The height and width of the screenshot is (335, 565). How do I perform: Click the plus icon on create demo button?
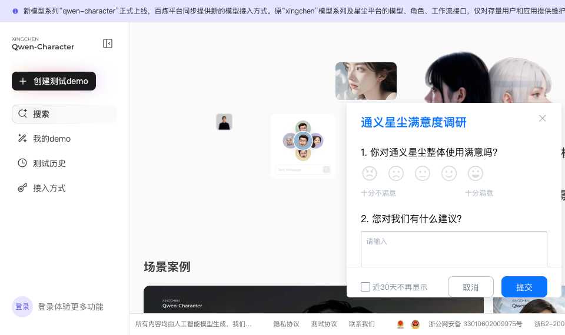23,81
